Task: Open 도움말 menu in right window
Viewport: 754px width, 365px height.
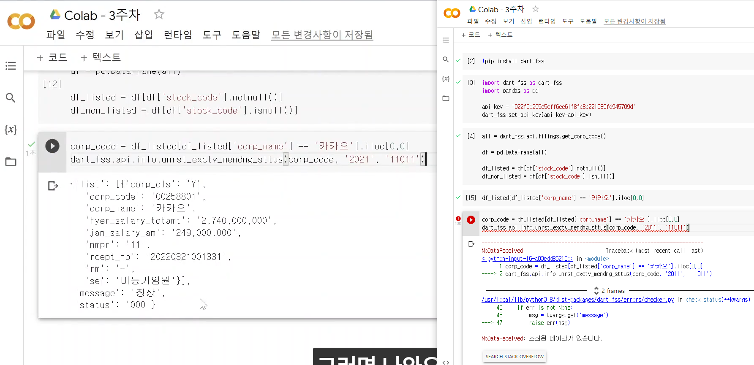Action: point(588,21)
